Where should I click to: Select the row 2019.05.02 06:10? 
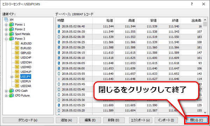pos(129,58)
